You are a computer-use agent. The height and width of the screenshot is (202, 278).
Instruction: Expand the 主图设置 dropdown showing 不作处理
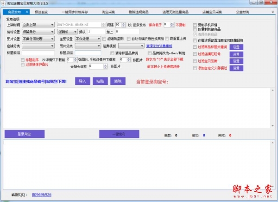coord(88,39)
